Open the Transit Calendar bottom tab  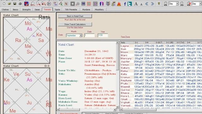(x=92, y=113)
